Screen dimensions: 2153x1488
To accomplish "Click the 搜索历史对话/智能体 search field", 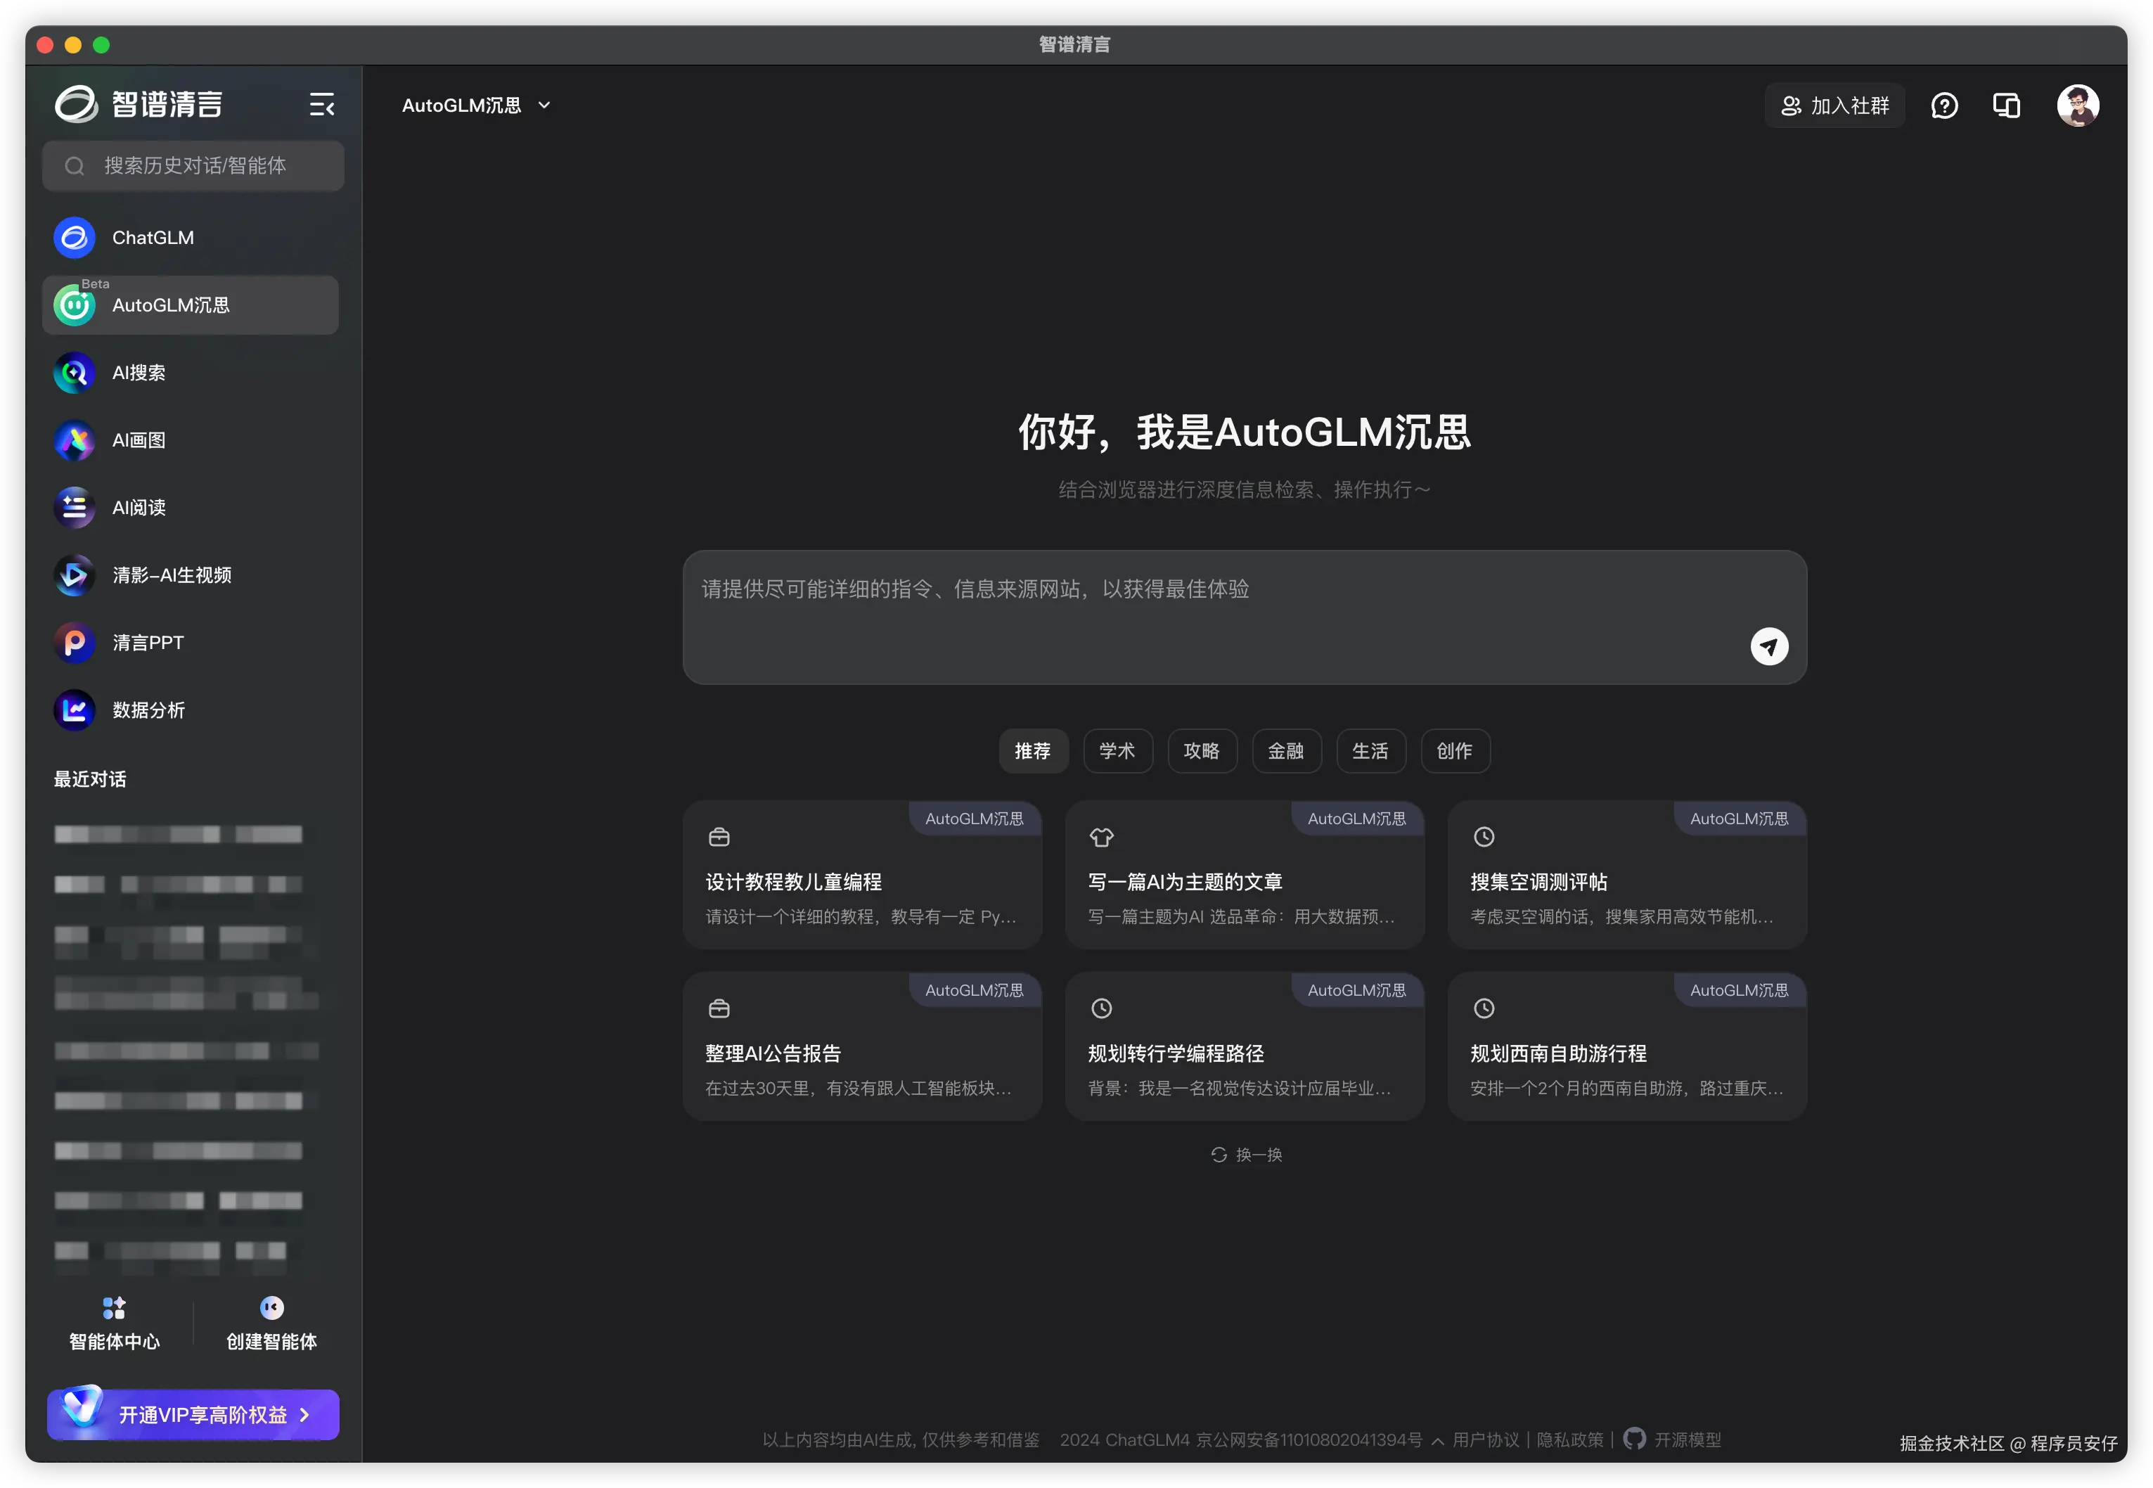I will click(194, 166).
